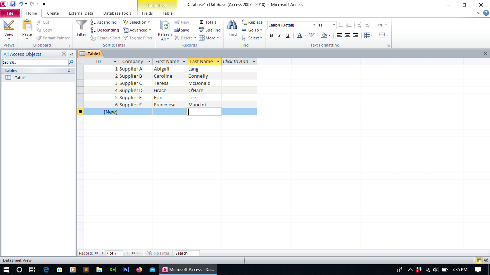Toggle Bold formatting
Viewport: 490px width, 275px height.
point(271,35)
